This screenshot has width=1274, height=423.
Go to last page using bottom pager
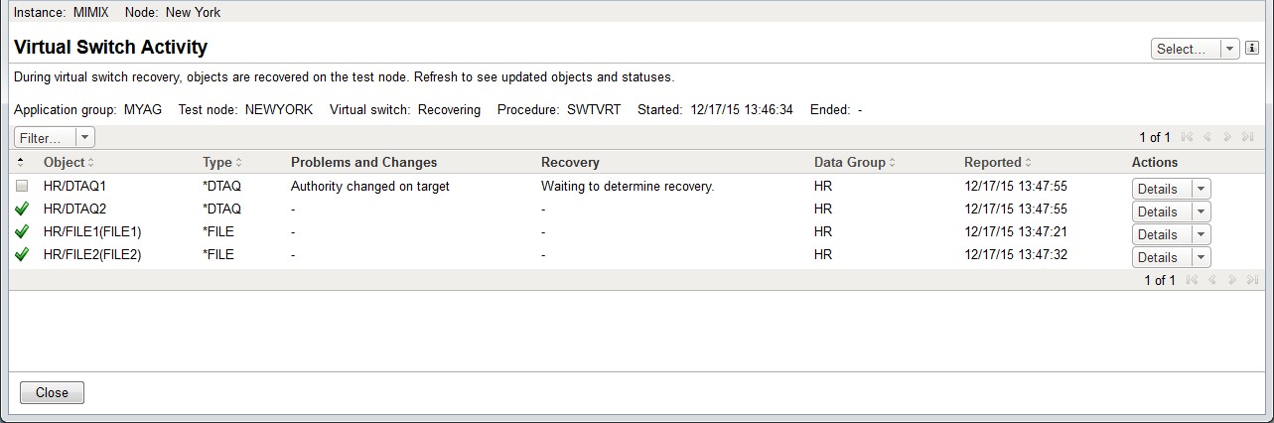pyautogui.click(x=1248, y=280)
